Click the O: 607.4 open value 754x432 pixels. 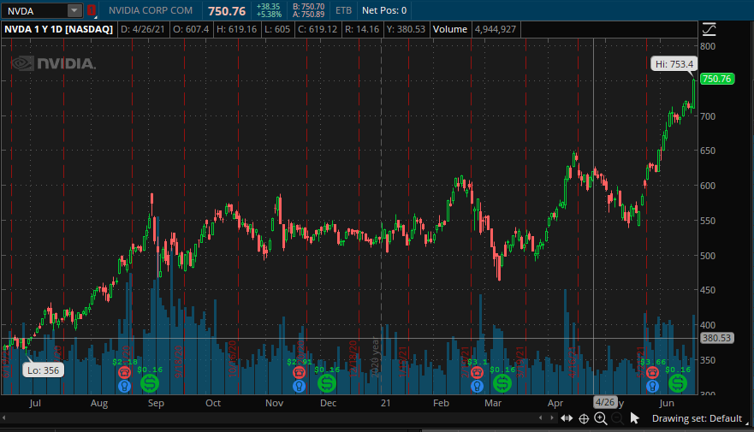pos(191,29)
